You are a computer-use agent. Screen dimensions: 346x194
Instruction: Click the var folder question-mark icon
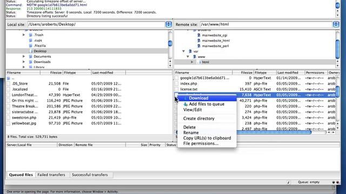(x=190, y=51)
